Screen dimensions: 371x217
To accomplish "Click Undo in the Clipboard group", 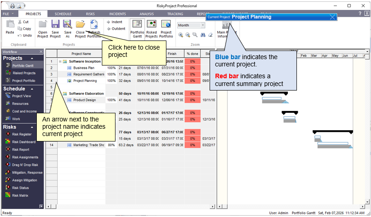I will (x=25, y=35).
